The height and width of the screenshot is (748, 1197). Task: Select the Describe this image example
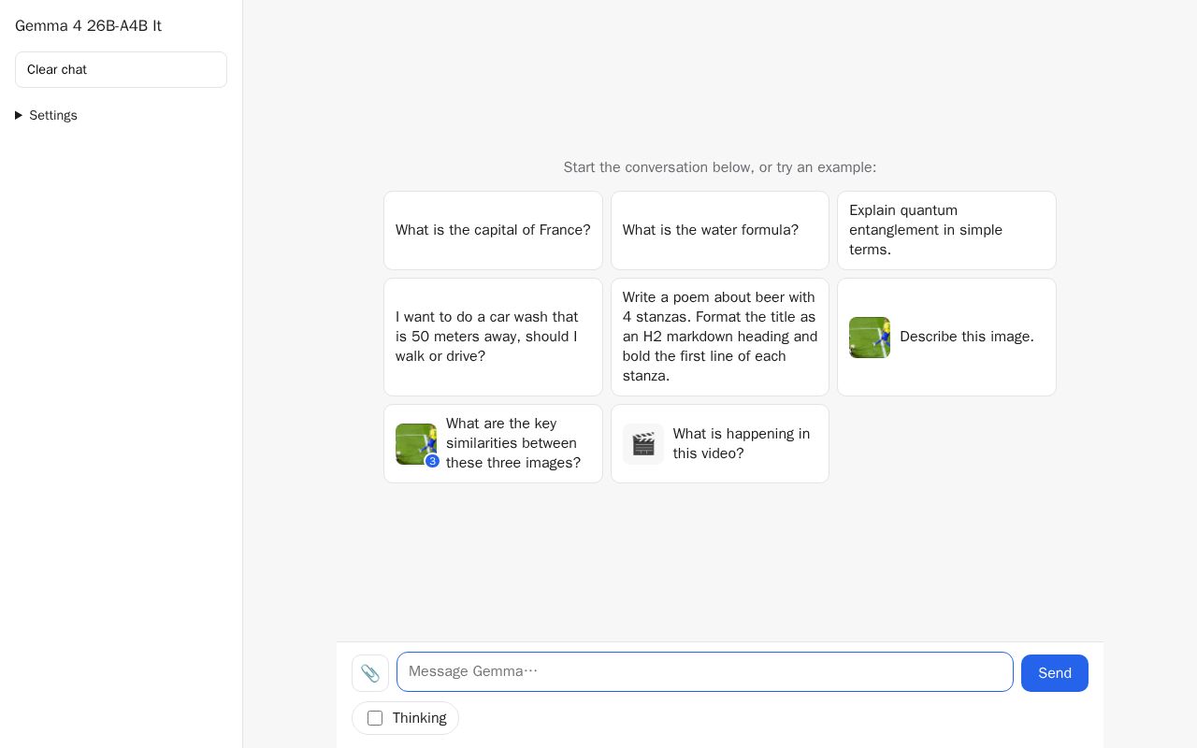[x=946, y=337]
